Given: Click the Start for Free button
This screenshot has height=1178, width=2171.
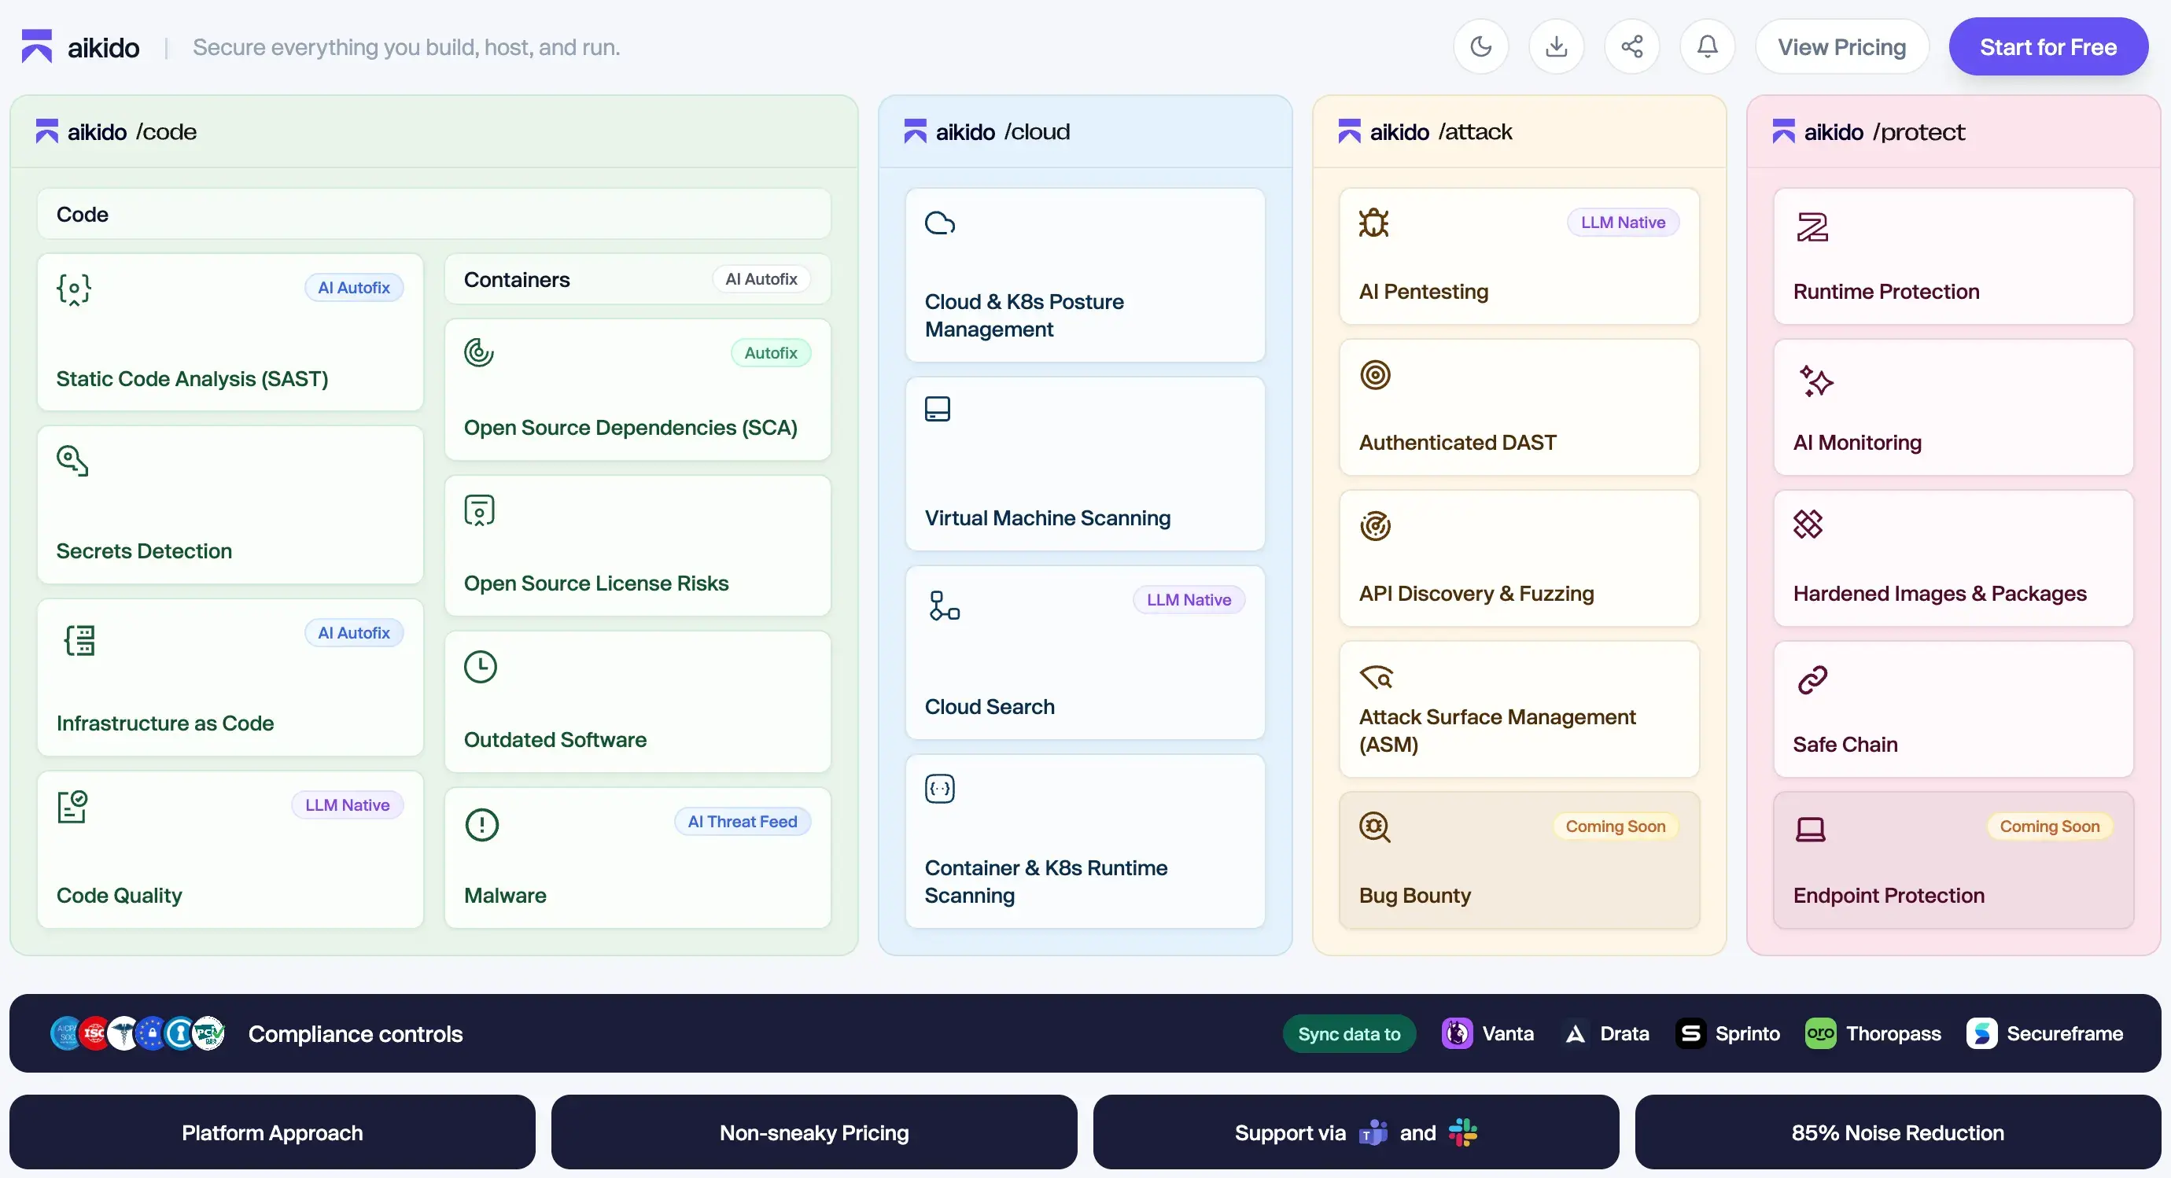Looking at the screenshot, I should (2050, 46).
